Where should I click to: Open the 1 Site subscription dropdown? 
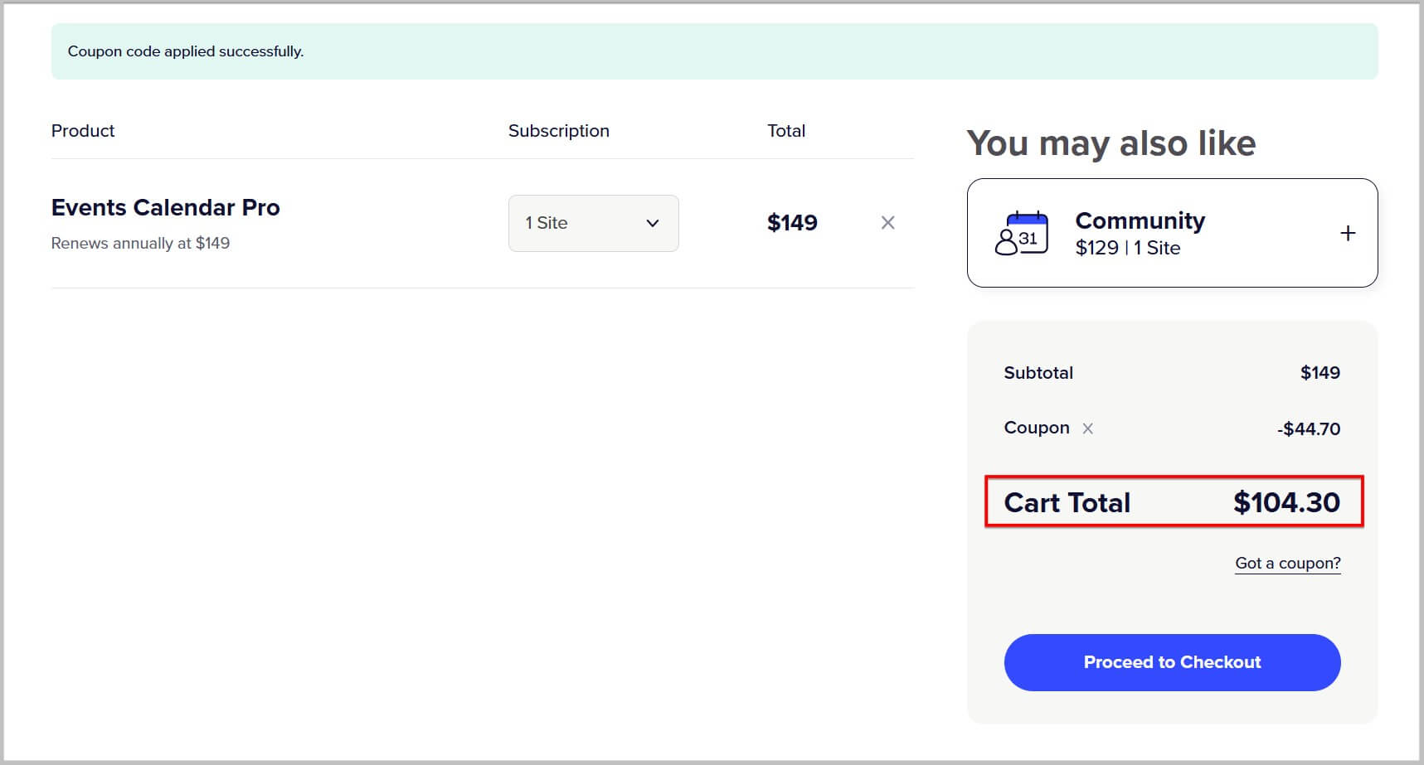pos(593,223)
